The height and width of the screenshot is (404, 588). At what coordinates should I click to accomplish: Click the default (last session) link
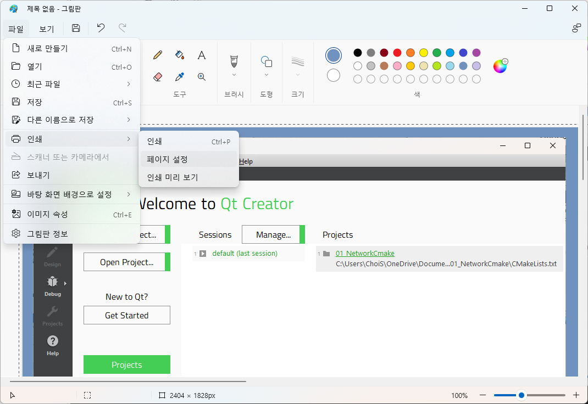245,254
